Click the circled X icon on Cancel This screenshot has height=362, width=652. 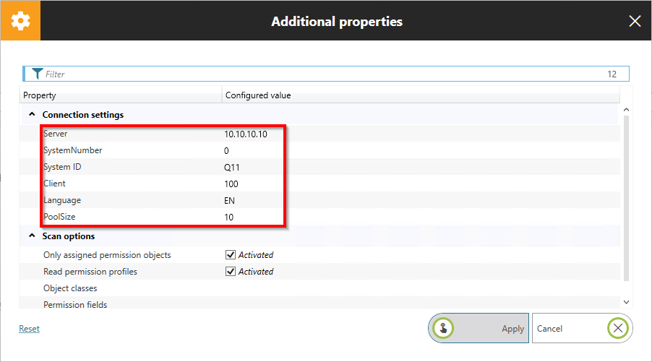pyautogui.click(x=617, y=328)
